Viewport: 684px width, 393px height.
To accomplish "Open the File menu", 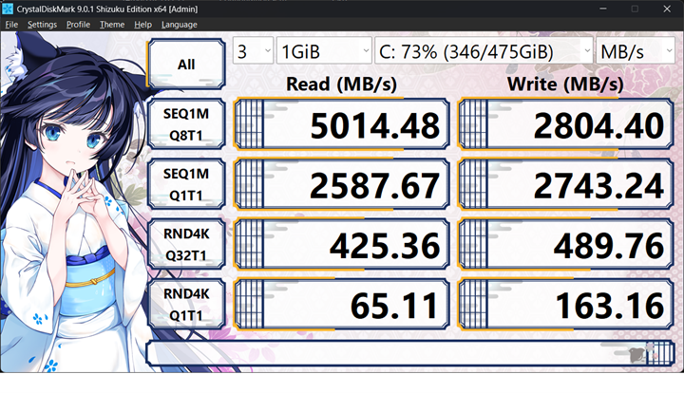I will [x=11, y=24].
